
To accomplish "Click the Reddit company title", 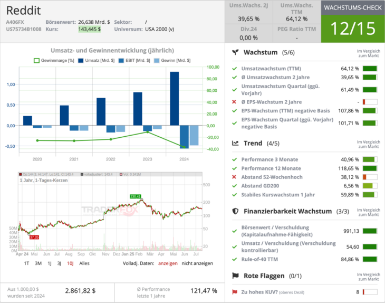I will (24, 11).
